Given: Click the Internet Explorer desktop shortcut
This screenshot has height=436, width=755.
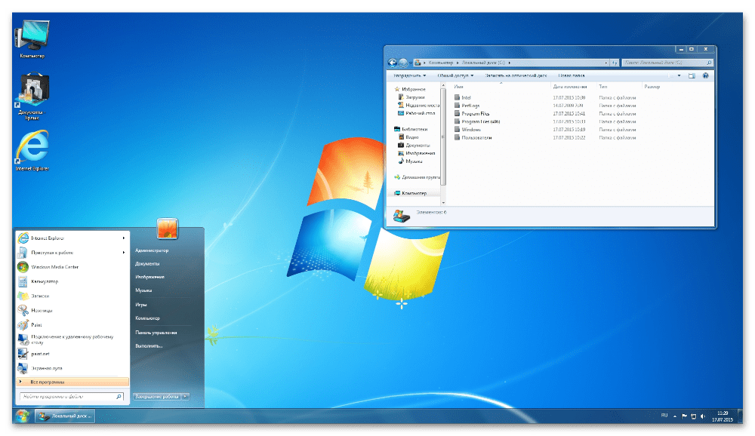Looking at the screenshot, I should [32, 149].
